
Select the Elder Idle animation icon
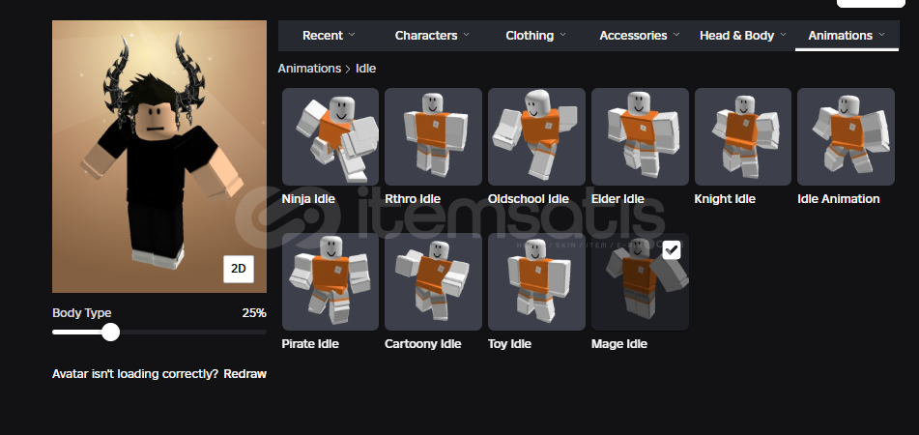pyautogui.click(x=640, y=136)
